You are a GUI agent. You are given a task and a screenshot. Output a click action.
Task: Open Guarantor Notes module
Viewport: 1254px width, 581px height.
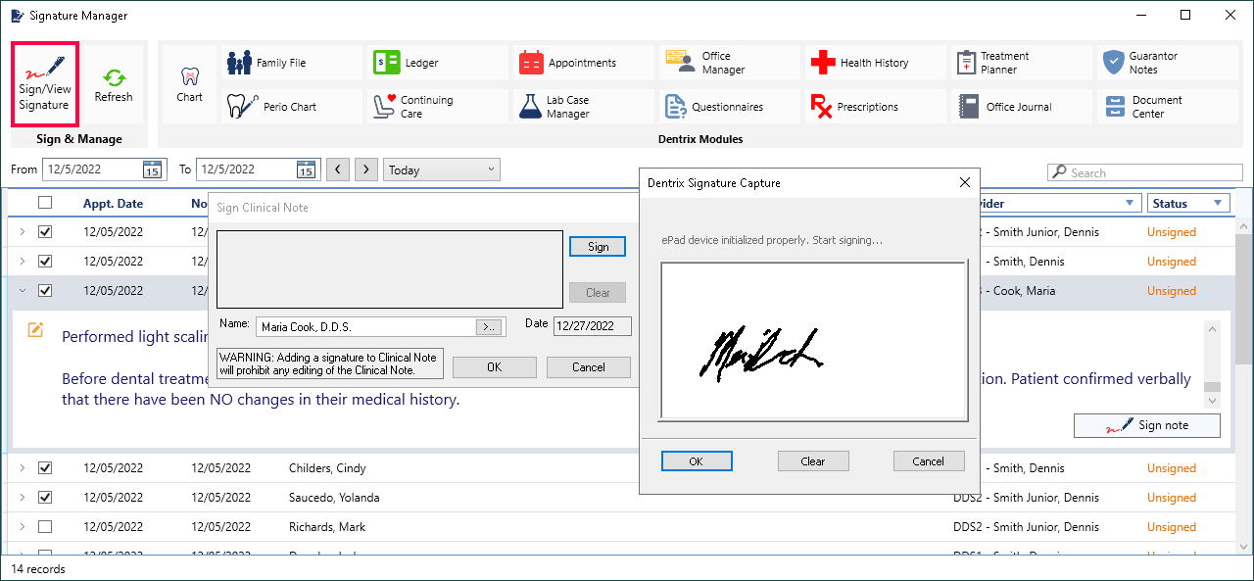click(x=1168, y=63)
